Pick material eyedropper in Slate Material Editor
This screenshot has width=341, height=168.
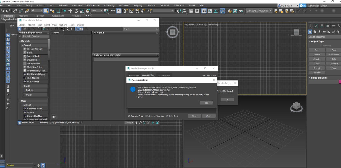point(25,29)
